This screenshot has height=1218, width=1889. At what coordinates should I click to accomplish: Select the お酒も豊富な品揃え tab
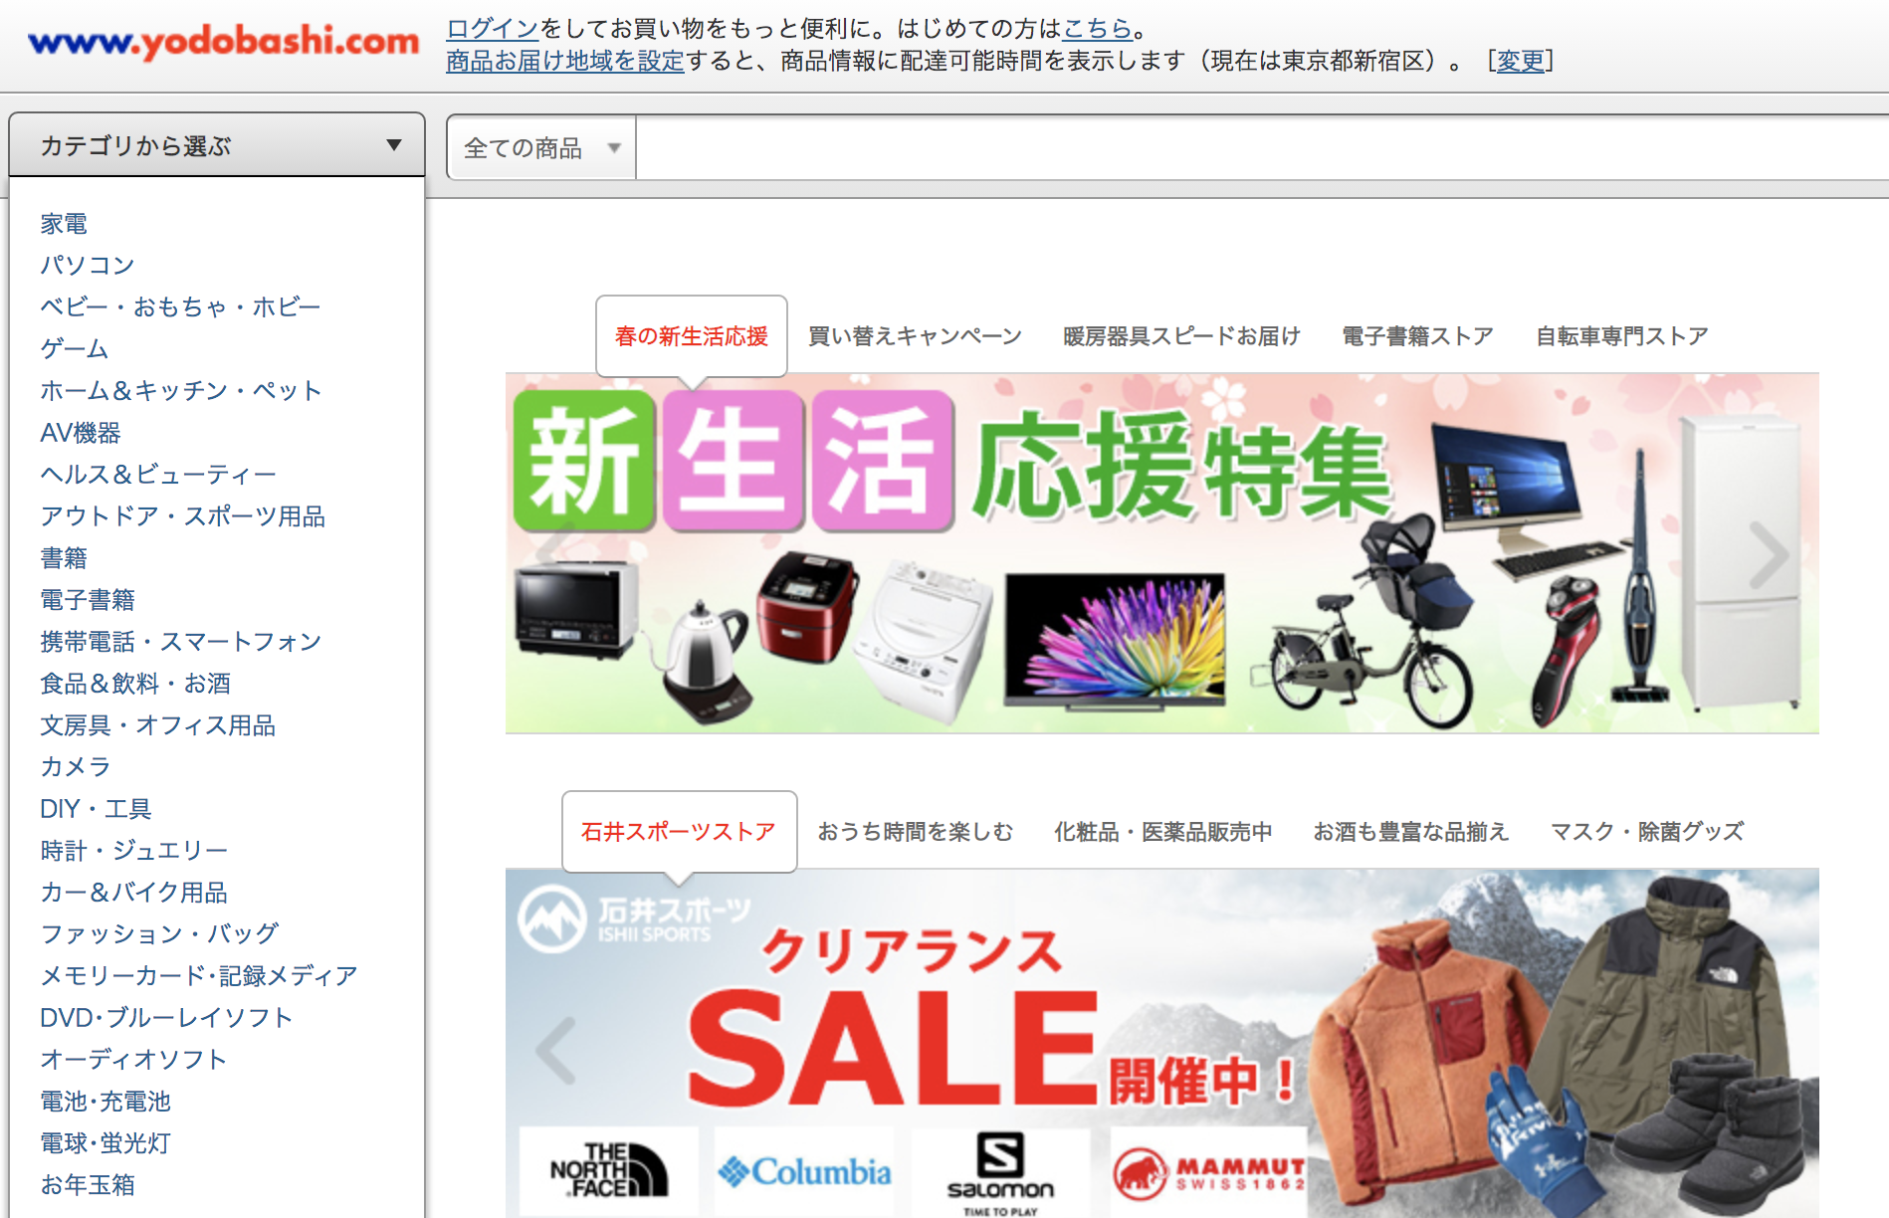(1410, 832)
